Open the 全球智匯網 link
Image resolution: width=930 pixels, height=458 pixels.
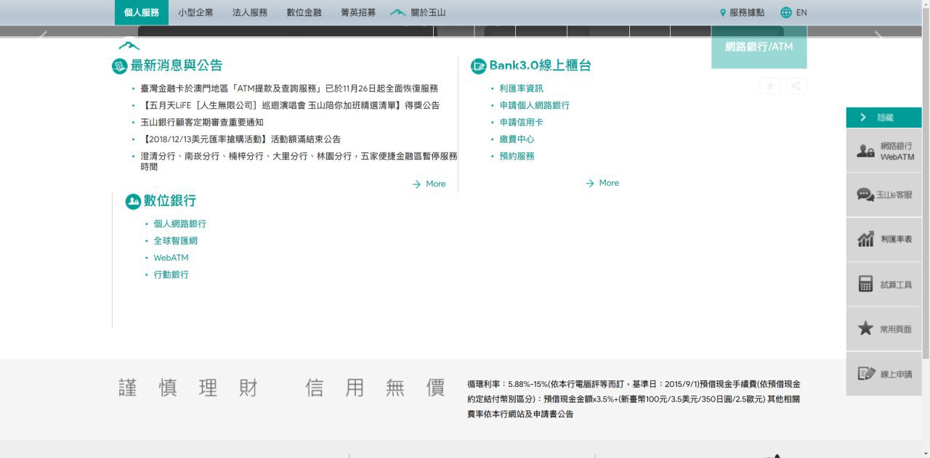point(175,241)
